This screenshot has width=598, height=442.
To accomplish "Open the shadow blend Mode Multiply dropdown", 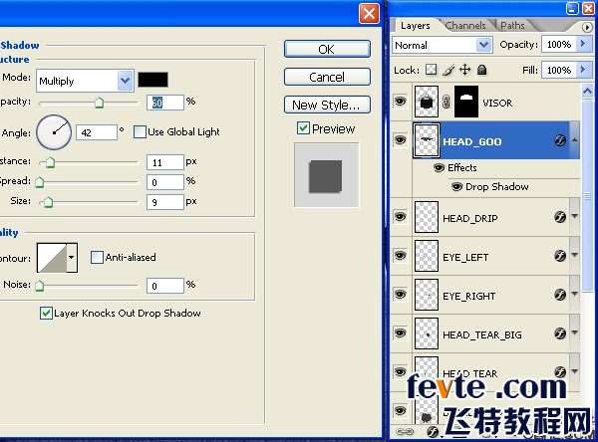I will 125,80.
